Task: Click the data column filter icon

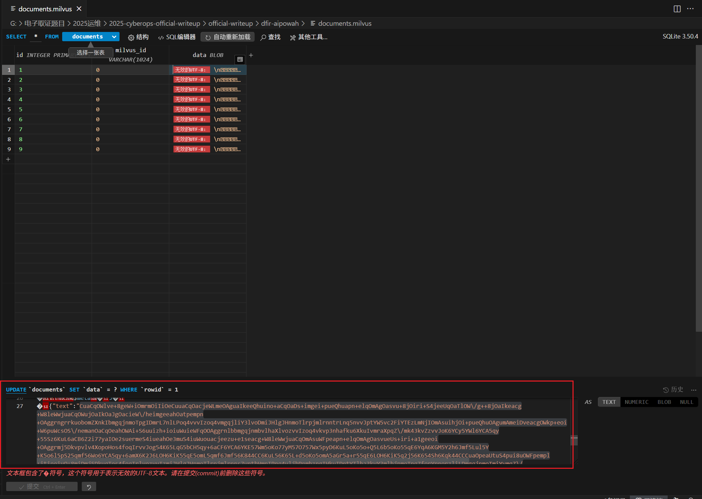Action: coord(240,59)
